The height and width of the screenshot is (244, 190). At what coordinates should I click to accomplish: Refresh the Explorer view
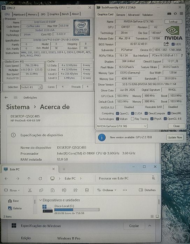click(40, 178)
